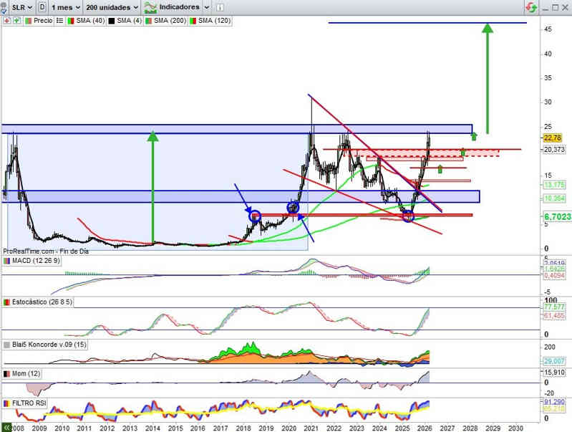The width and height of the screenshot is (572, 432).
Task: Click the green double-arrow at bottom left
Action: [6, 426]
